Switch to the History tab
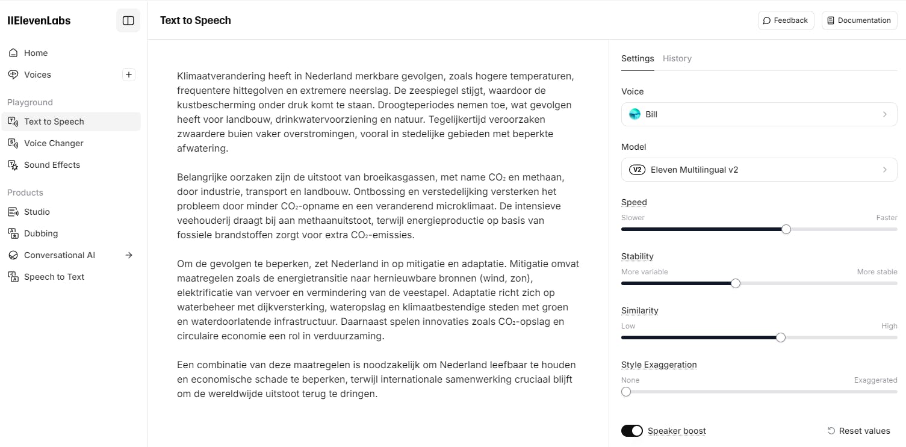This screenshot has width=906, height=447. pyautogui.click(x=677, y=58)
